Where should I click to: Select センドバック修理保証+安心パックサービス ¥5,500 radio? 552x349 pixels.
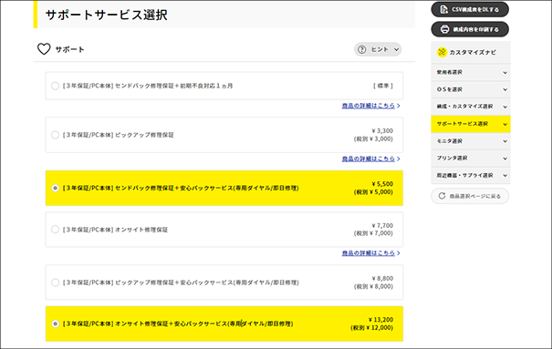click(56, 188)
